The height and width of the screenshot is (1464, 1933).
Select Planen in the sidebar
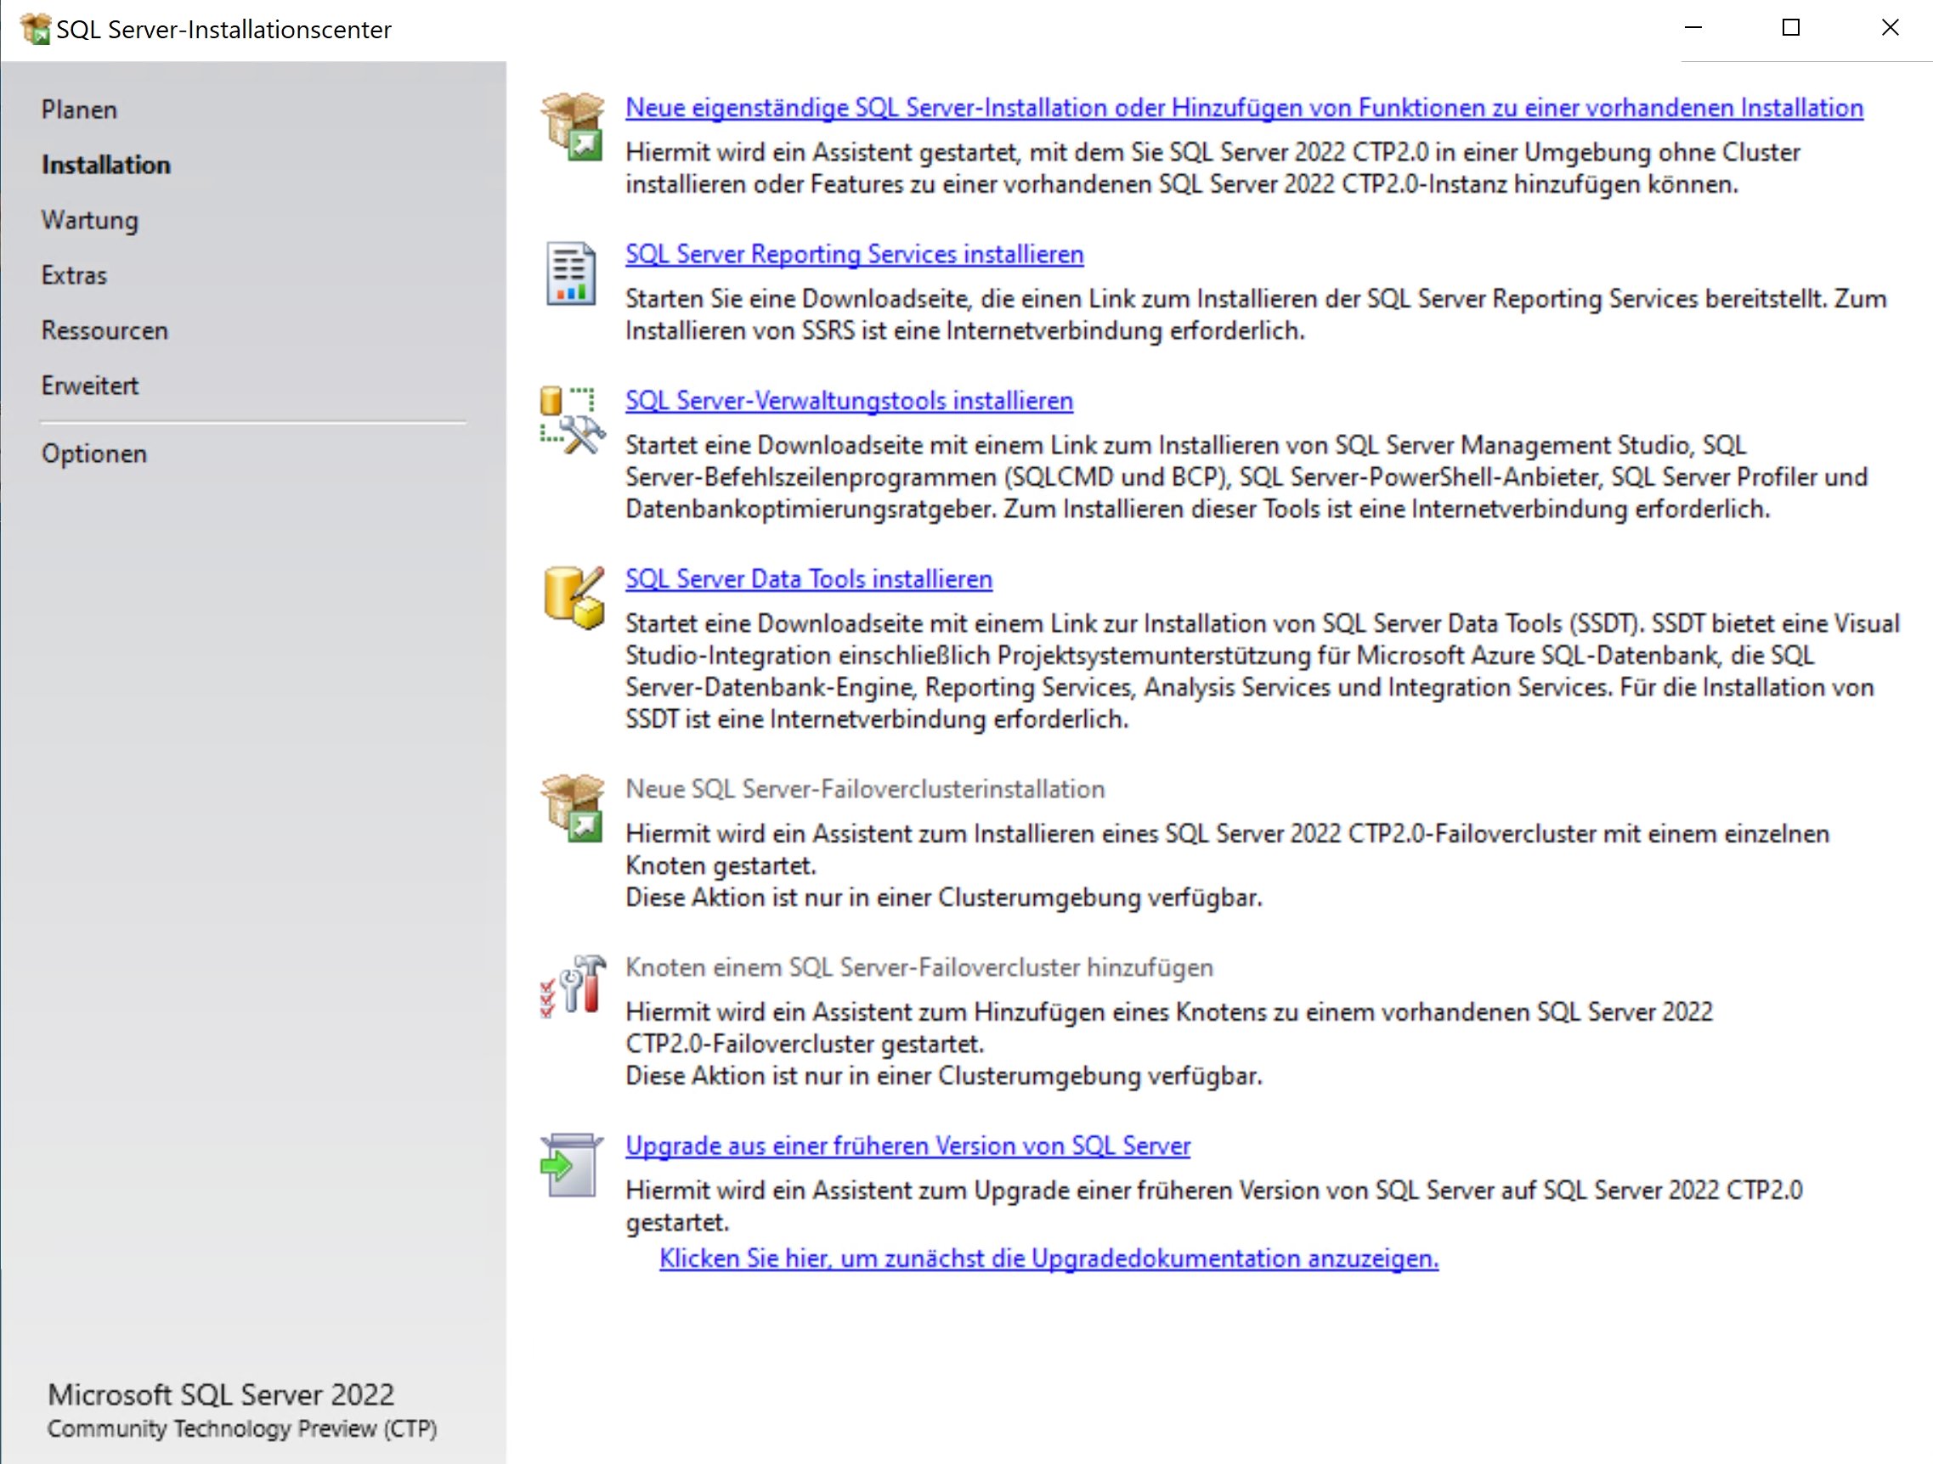click(x=80, y=109)
